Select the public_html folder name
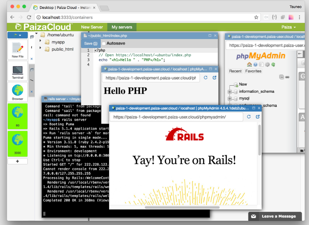The width and height of the screenshot is (309, 225). pos(62,49)
